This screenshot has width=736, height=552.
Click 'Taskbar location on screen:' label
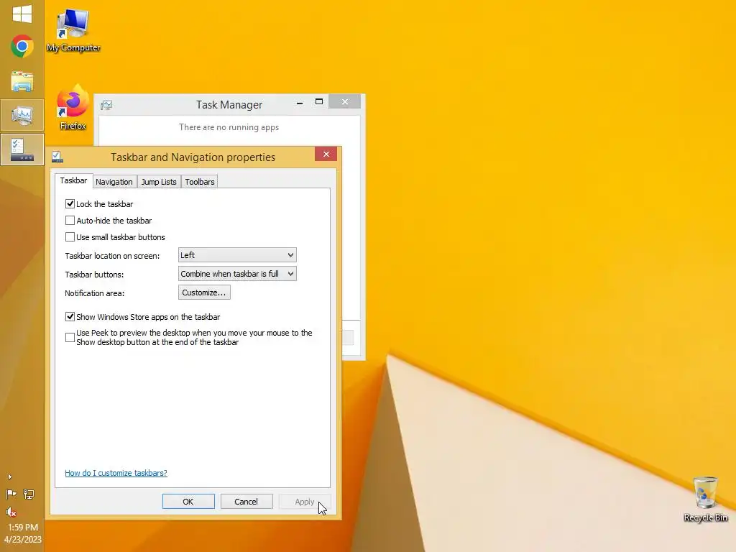112,256
